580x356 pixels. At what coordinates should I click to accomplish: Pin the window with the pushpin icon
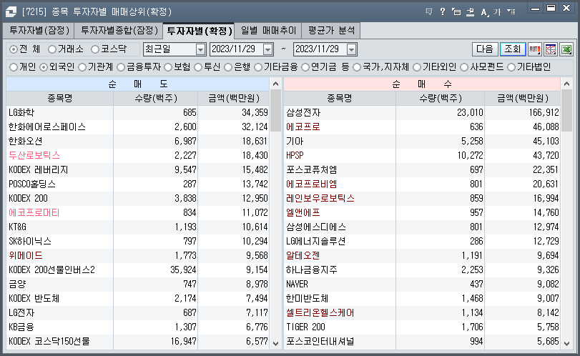point(470,12)
